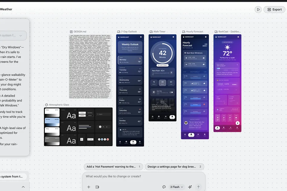
Task: Click the Now tab in BarkCast Dashboard nav
Action: coord(217,128)
